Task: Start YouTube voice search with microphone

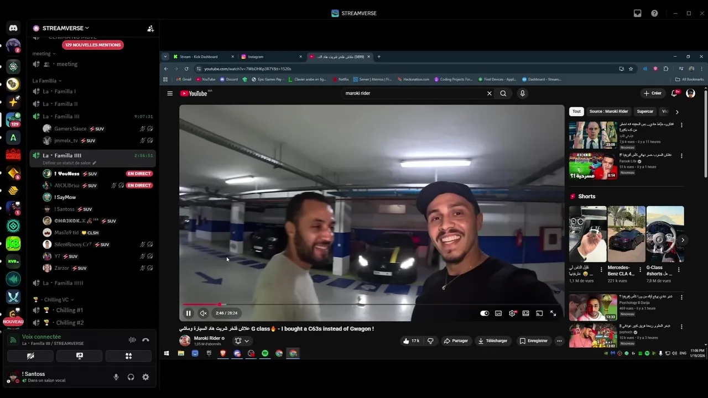Action: 522,93
